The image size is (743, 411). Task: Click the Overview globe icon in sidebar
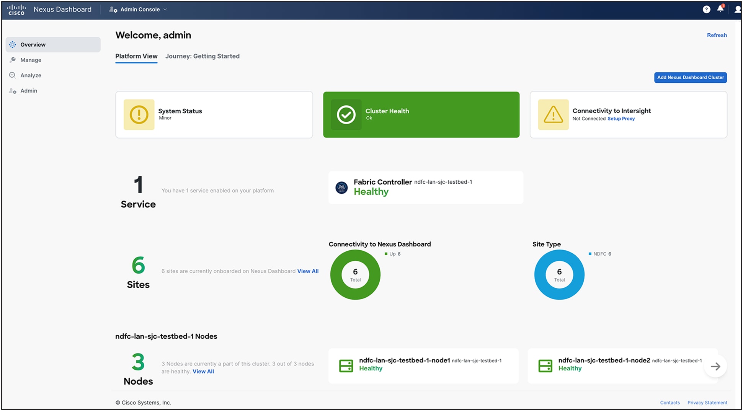13,44
